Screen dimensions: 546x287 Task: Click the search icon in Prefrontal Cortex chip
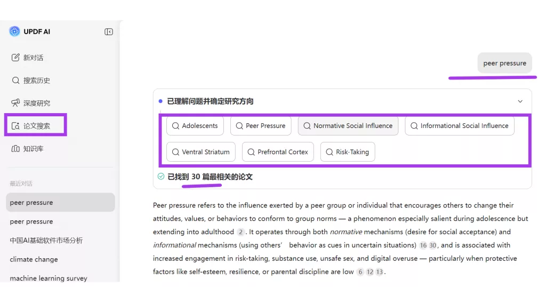251,152
